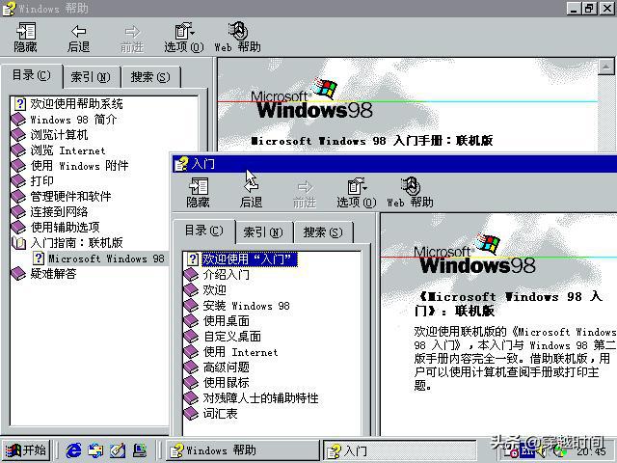617x463 pixels.
Task: Expand the 使用 Windows 附件 book
Action: click(x=70, y=166)
